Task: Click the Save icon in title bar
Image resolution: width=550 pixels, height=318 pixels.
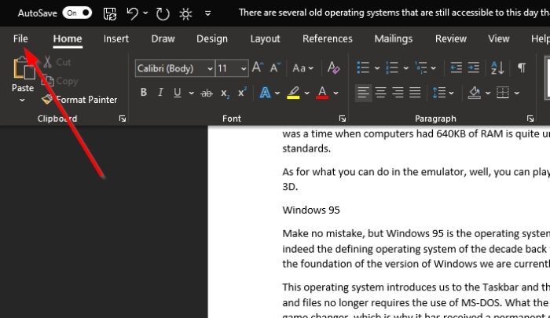Action: click(110, 13)
